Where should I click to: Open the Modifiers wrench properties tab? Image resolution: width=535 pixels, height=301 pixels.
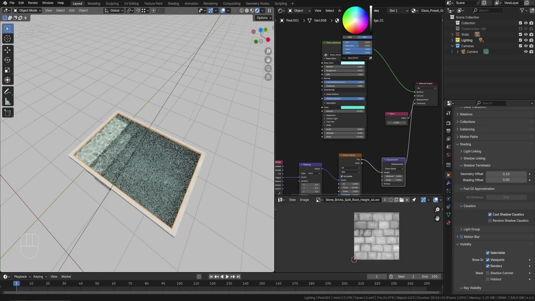click(448, 183)
